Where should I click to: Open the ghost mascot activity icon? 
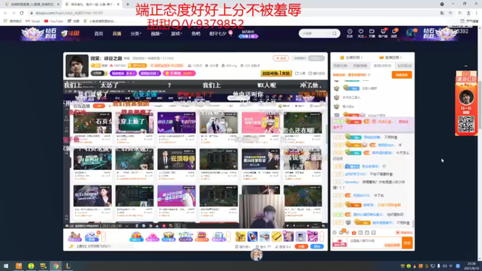coord(92,237)
